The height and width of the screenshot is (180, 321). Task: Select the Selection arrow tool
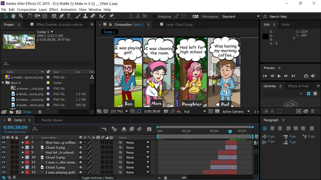click(x=6, y=16)
